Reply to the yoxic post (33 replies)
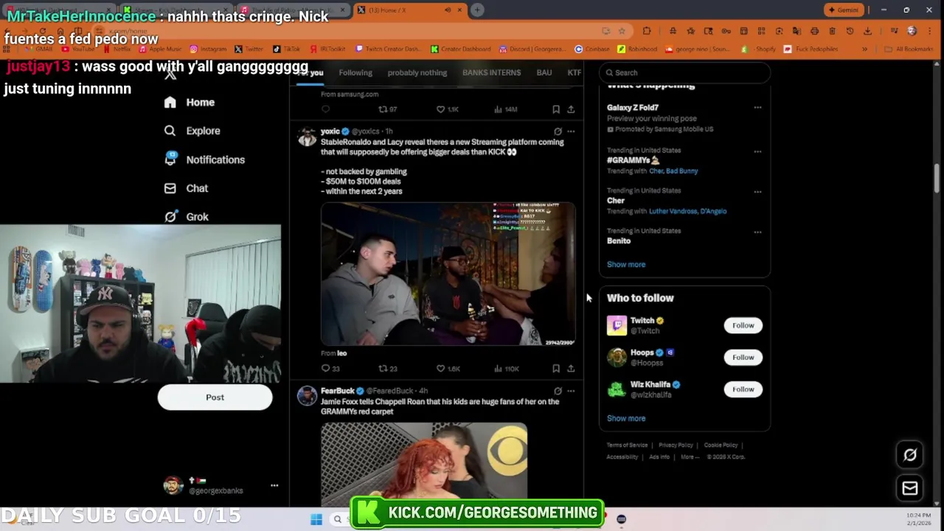The image size is (944, 531). pyautogui.click(x=330, y=369)
